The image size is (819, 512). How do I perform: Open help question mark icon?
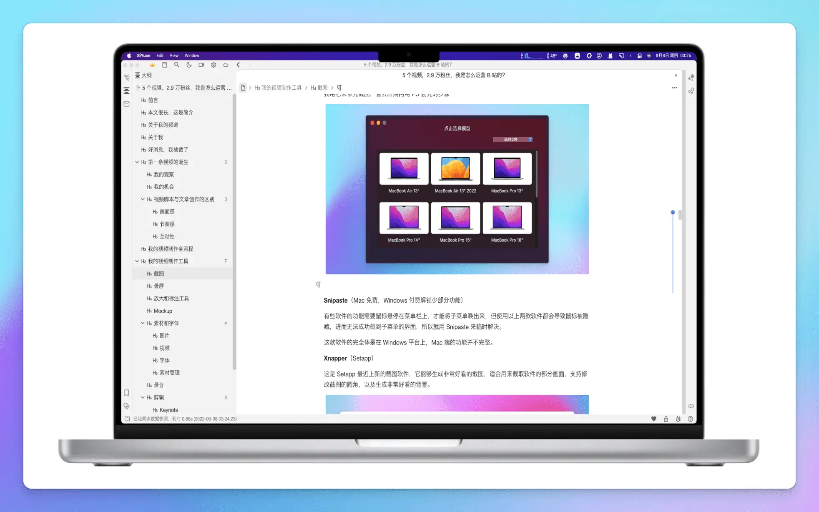coord(691,419)
